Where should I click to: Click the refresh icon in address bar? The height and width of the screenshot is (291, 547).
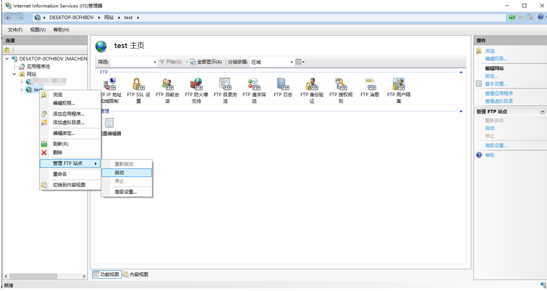pos(512,17)
